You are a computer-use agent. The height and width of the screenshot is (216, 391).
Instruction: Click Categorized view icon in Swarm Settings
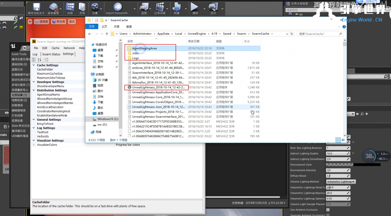click(35, 60)
